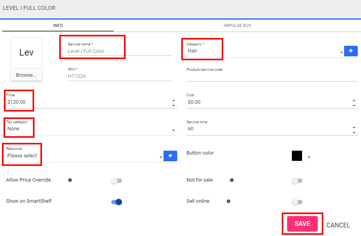Select the Info tab
This screenshot has height=236, width=361.
click(58, 25)
